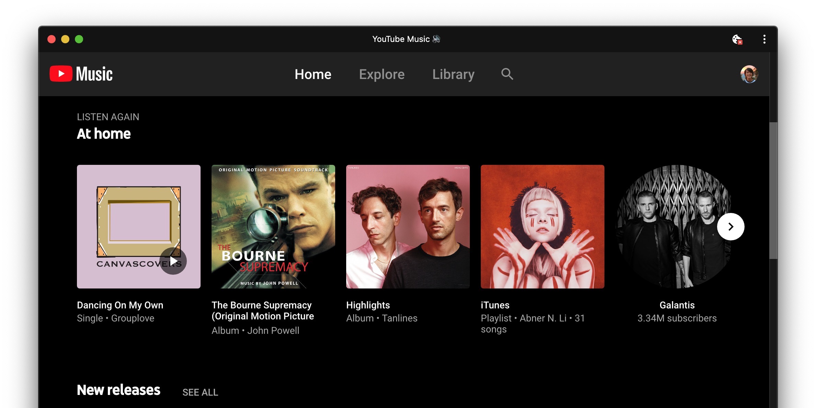Switch to the Home tab
The image size is (816, 408).
[x=313, y=75]
